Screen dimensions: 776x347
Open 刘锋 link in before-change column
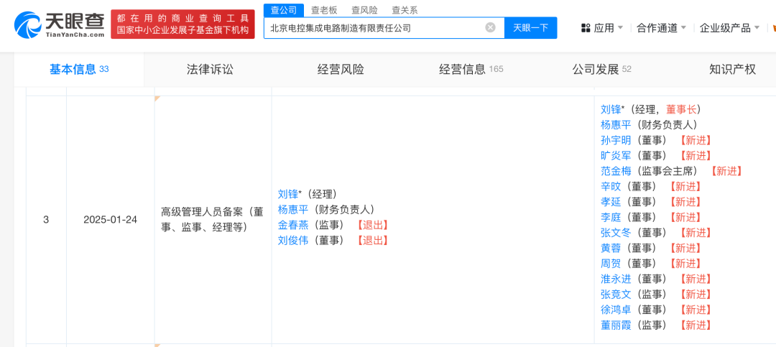pyautogui.click(x=288, y=194)
